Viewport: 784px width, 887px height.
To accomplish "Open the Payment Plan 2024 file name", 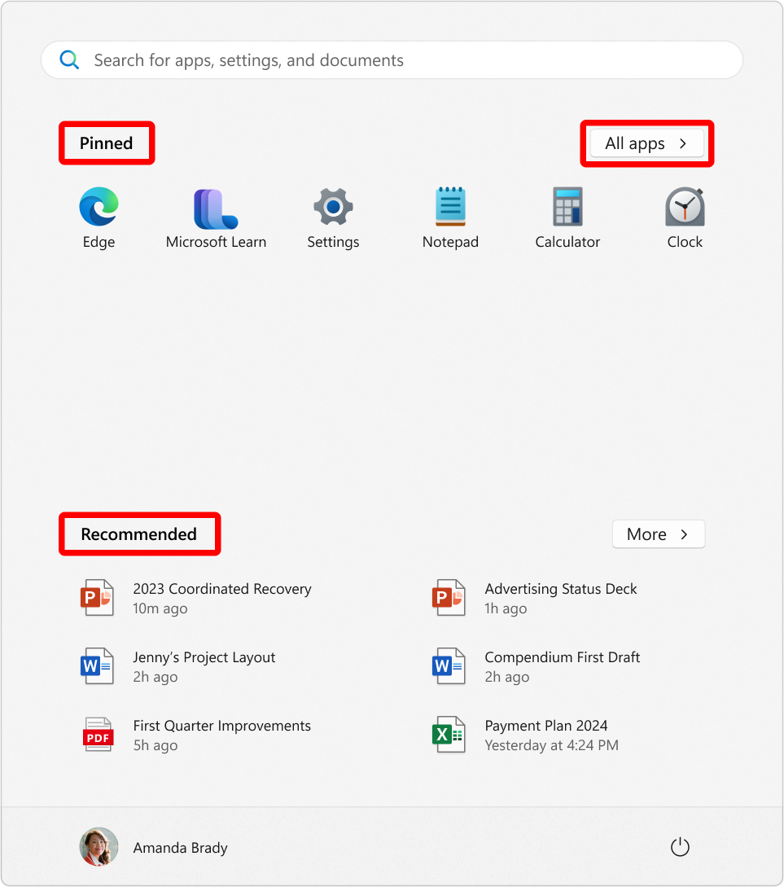I will coord(546,726).
